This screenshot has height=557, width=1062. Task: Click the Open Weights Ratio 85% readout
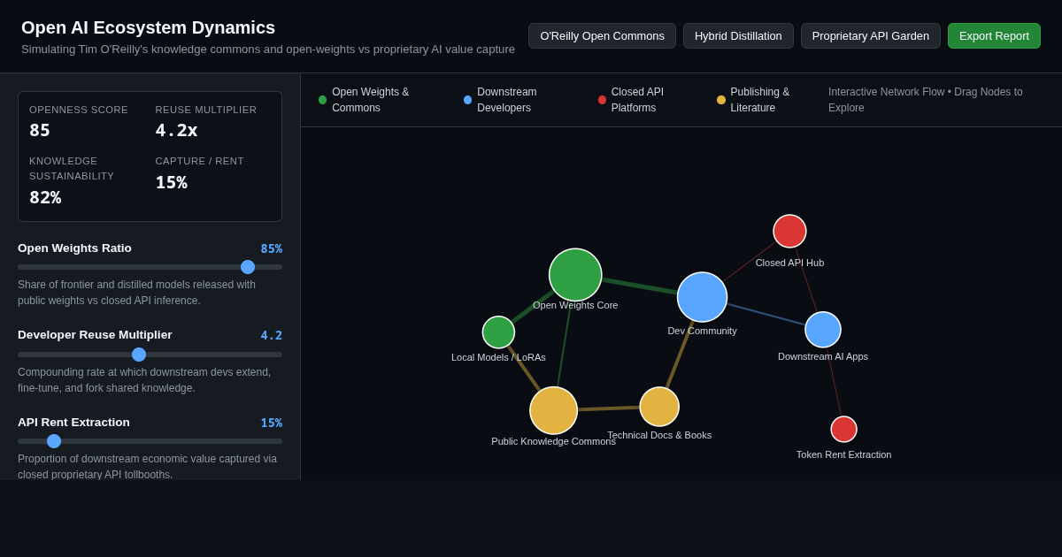[271, 248]
